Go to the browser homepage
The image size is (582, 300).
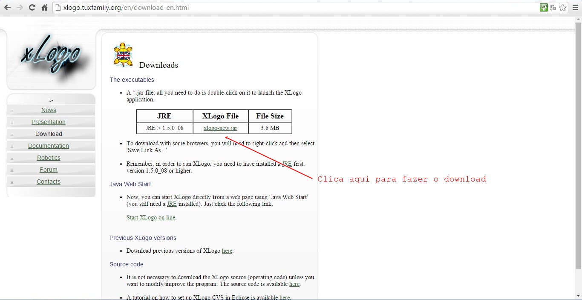[45, 7]
